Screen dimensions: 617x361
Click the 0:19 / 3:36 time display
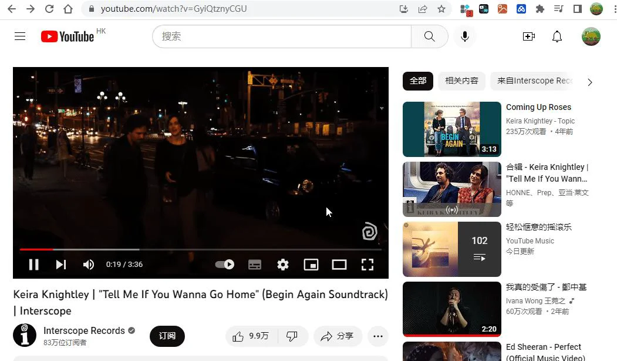pyautogui.click(x=124, y=265)
